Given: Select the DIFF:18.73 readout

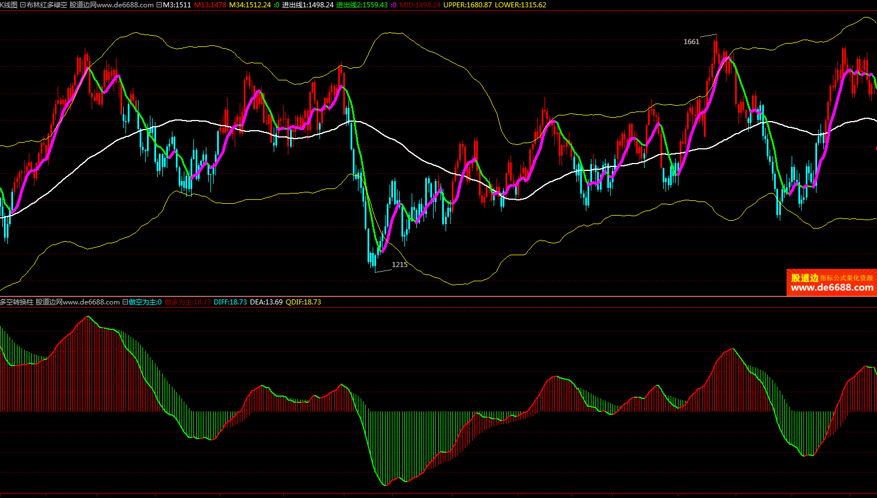Looking at the screenshot, I should 230,302.
